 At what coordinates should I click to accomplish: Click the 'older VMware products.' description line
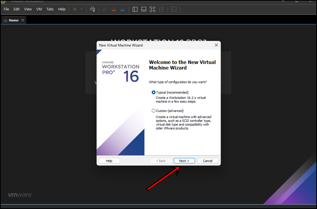(x=172, y=128)
